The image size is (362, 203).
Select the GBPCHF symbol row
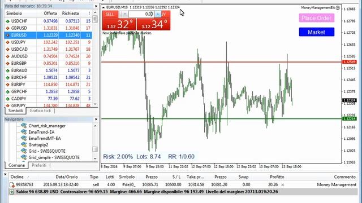pos(48,91)
